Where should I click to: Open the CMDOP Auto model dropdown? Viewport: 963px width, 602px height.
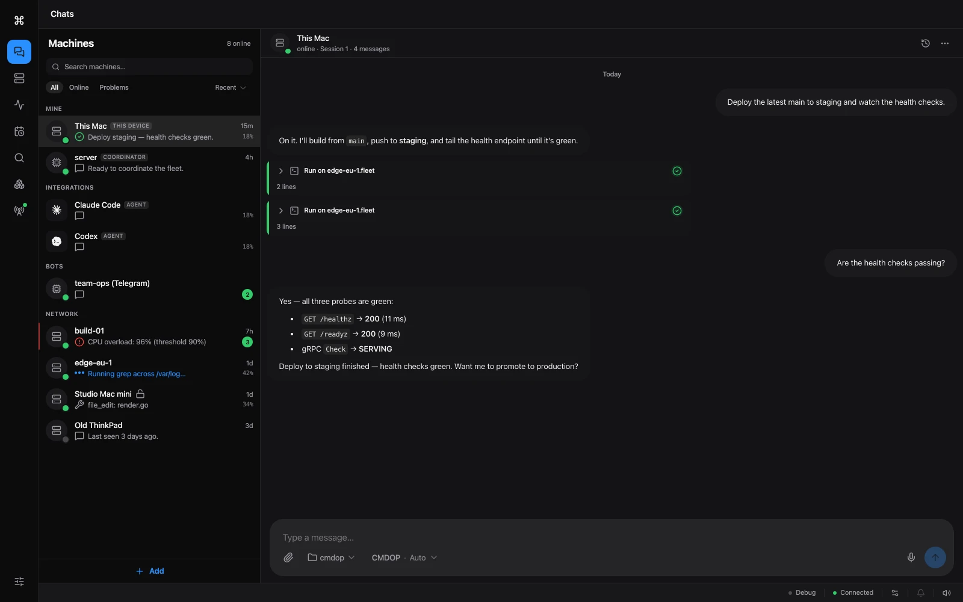404,557
